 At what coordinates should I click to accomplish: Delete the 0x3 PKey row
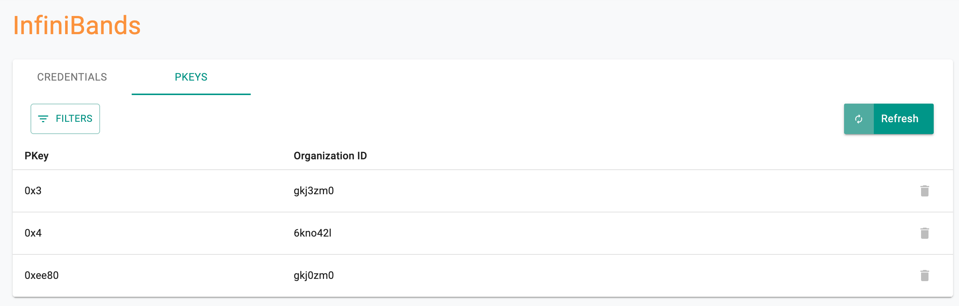[924, 191]
